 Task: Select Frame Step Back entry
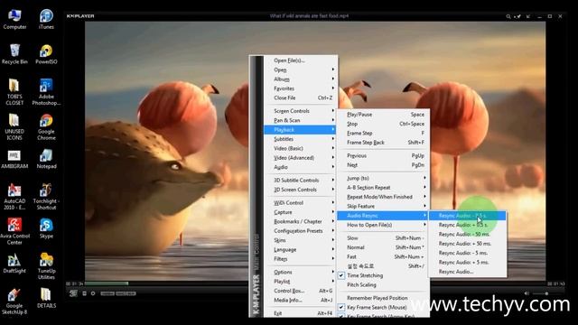[383, 143]
